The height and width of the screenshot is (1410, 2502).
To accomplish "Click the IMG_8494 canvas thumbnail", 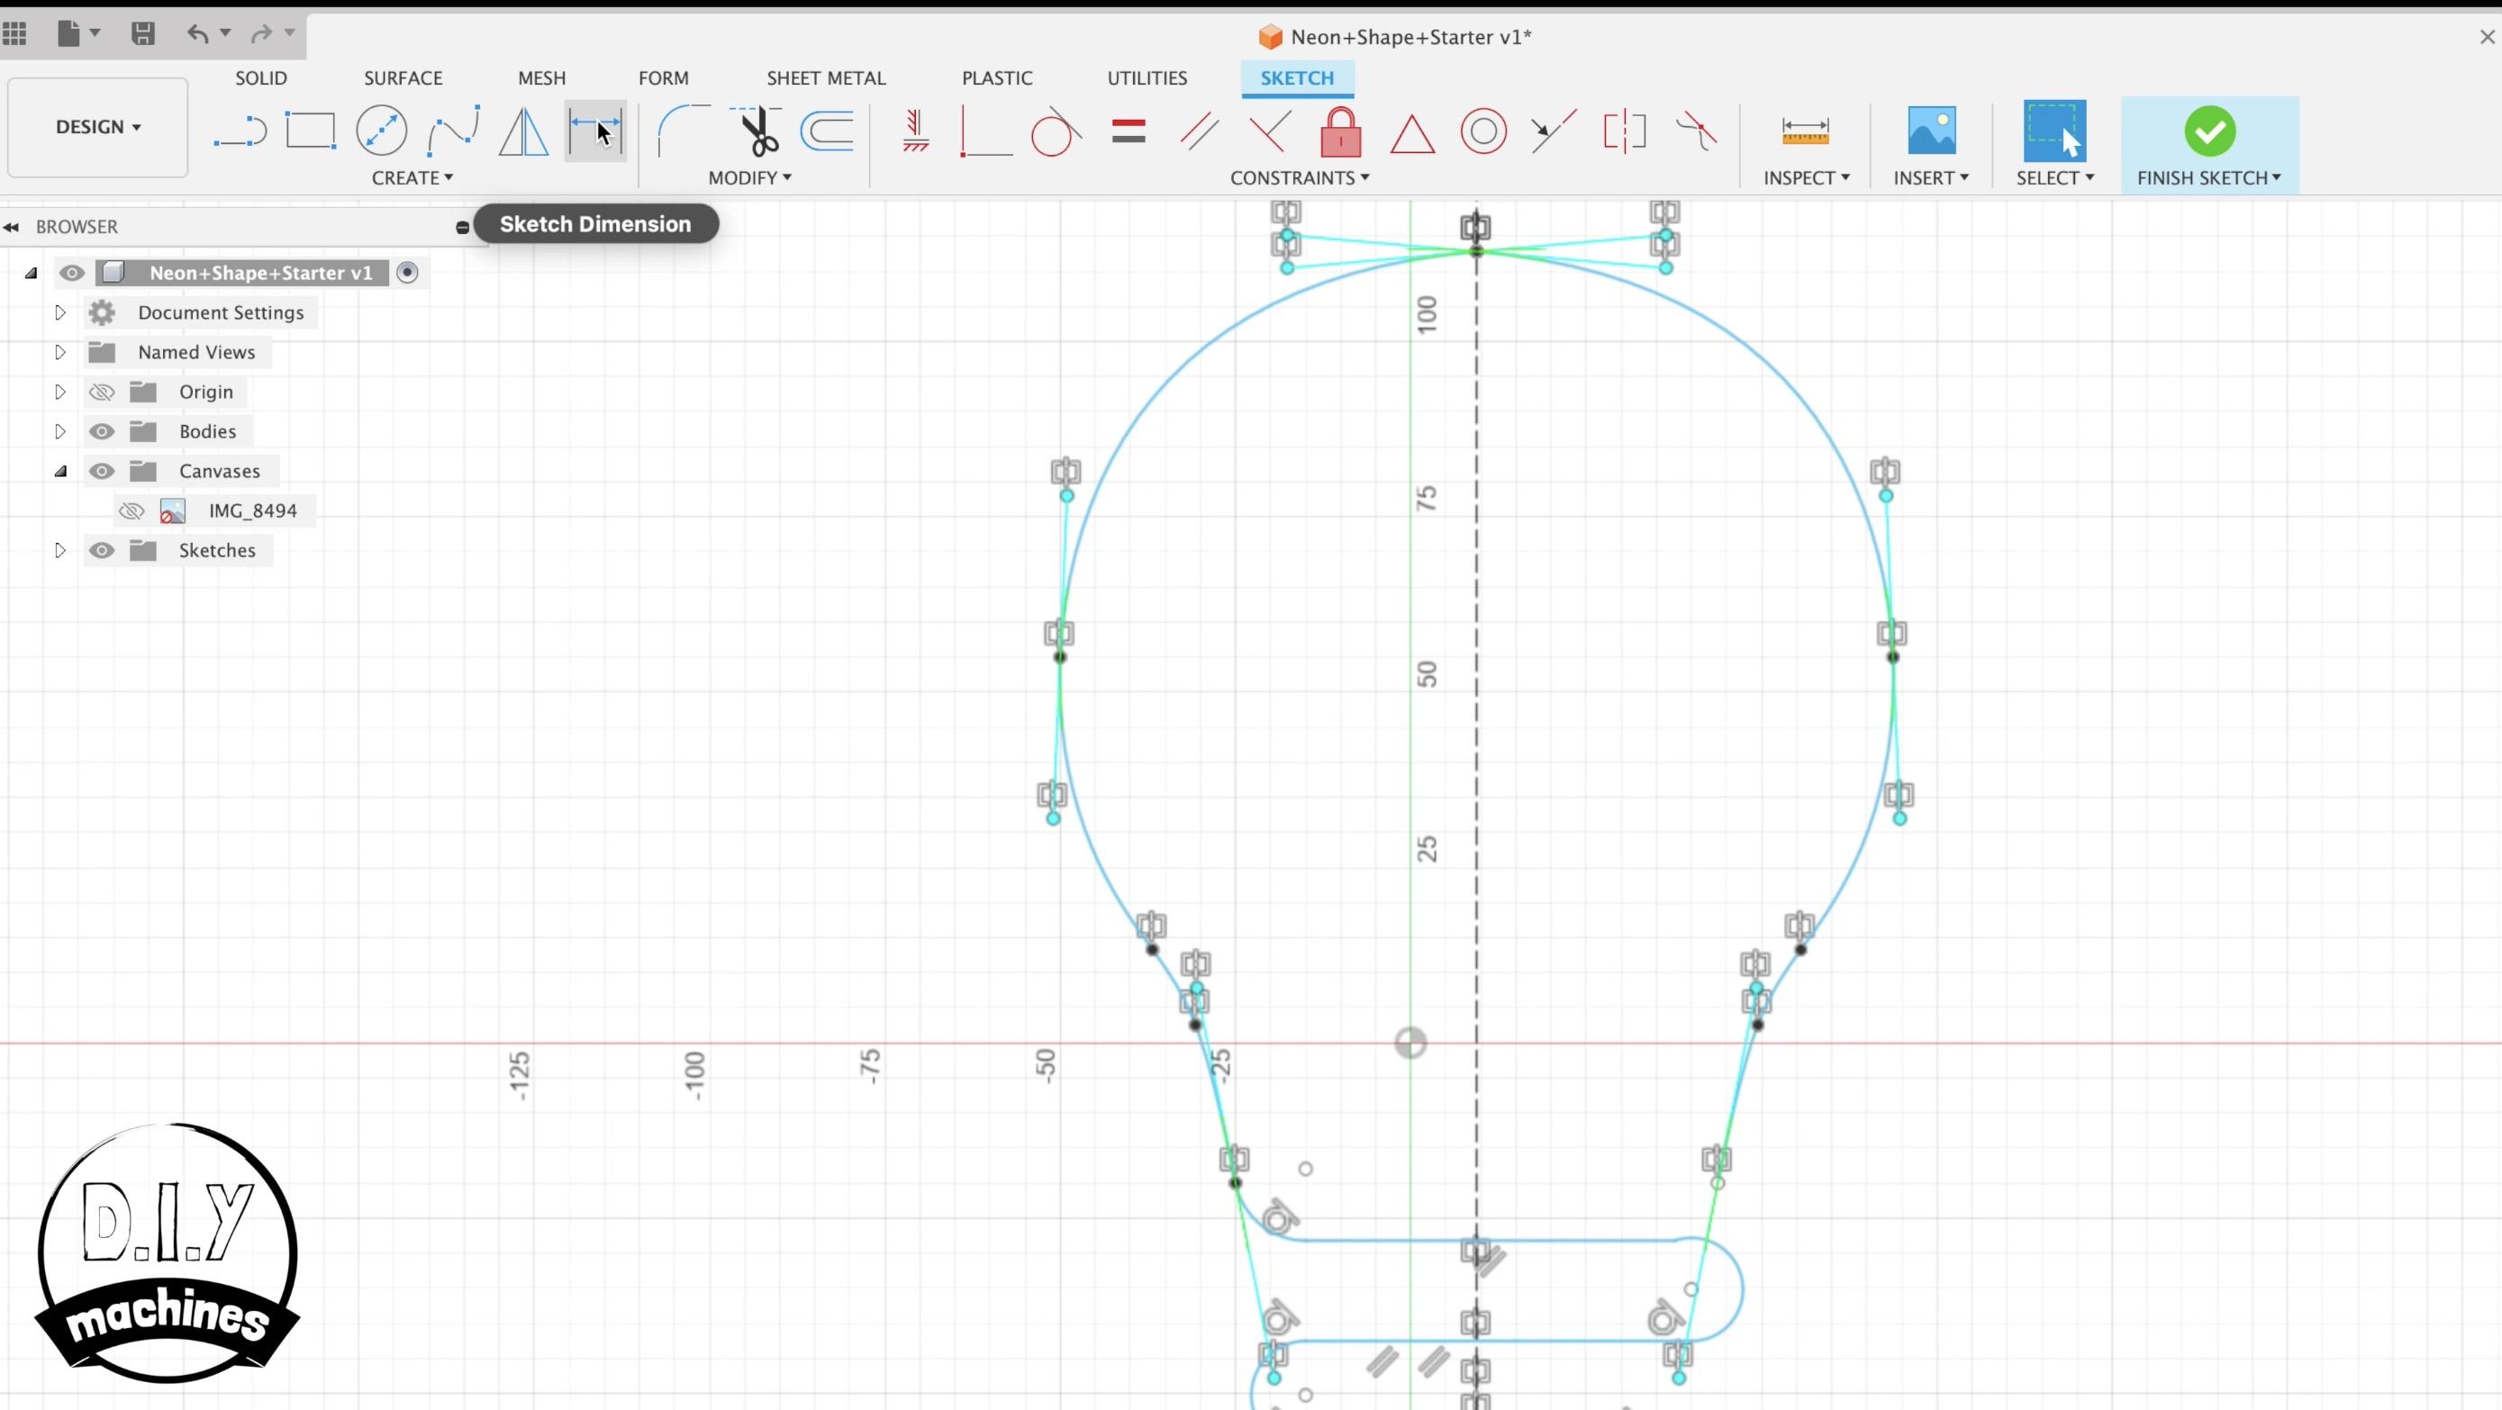I will pos(172,511).
